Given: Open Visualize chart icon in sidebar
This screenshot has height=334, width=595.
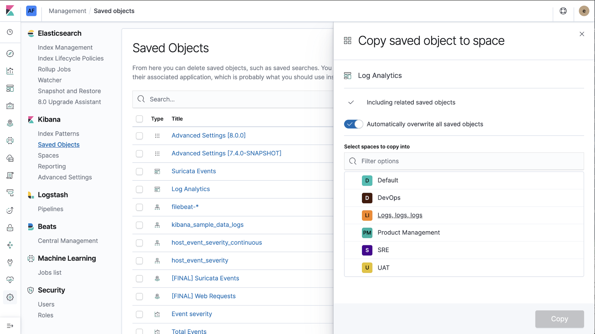Looking at the screenshot, I should coord(10,71).
